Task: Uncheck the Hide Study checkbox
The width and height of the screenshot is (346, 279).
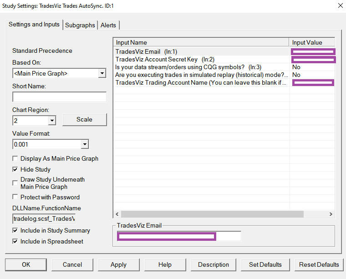Action: click(x=15, y=169)
